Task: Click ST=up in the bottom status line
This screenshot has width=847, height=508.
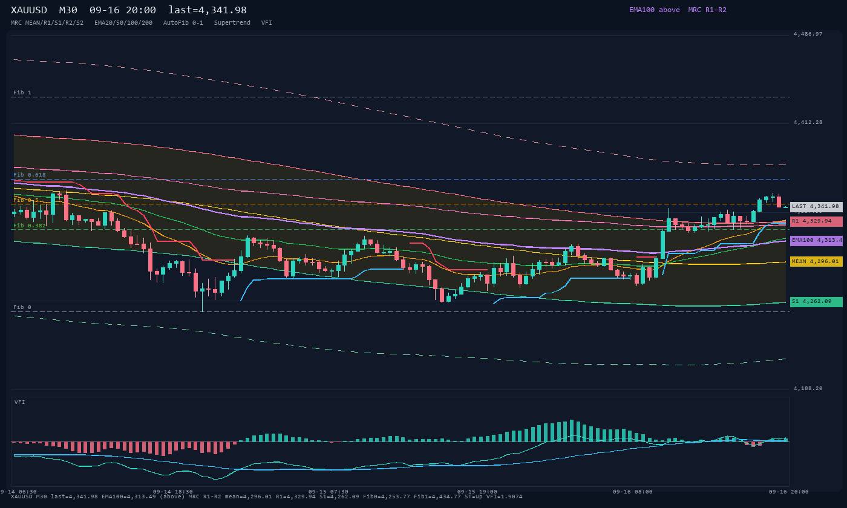Action: tap(474, 497)
